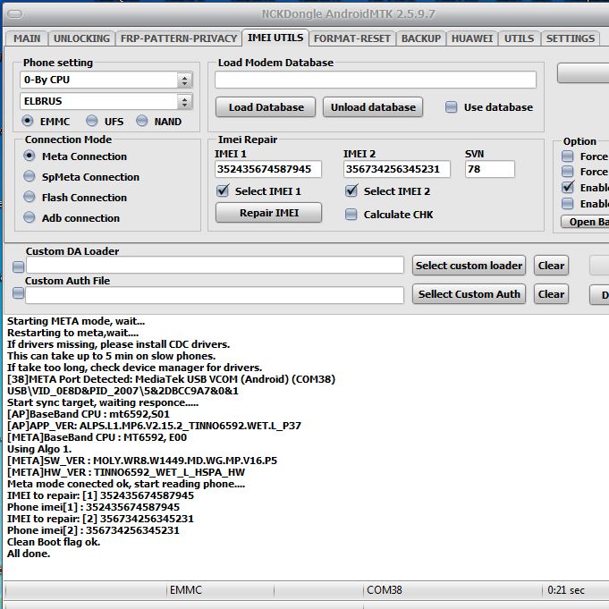Select the NAND storage radio button
The height and width of the screenshot is (609, 609).
coord(142,121)
